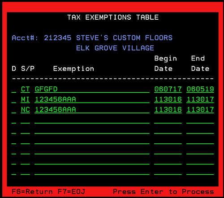The image size is (224, 198).
Task: Click MI row begin date 113016
Action: click(x=168, y=99)
